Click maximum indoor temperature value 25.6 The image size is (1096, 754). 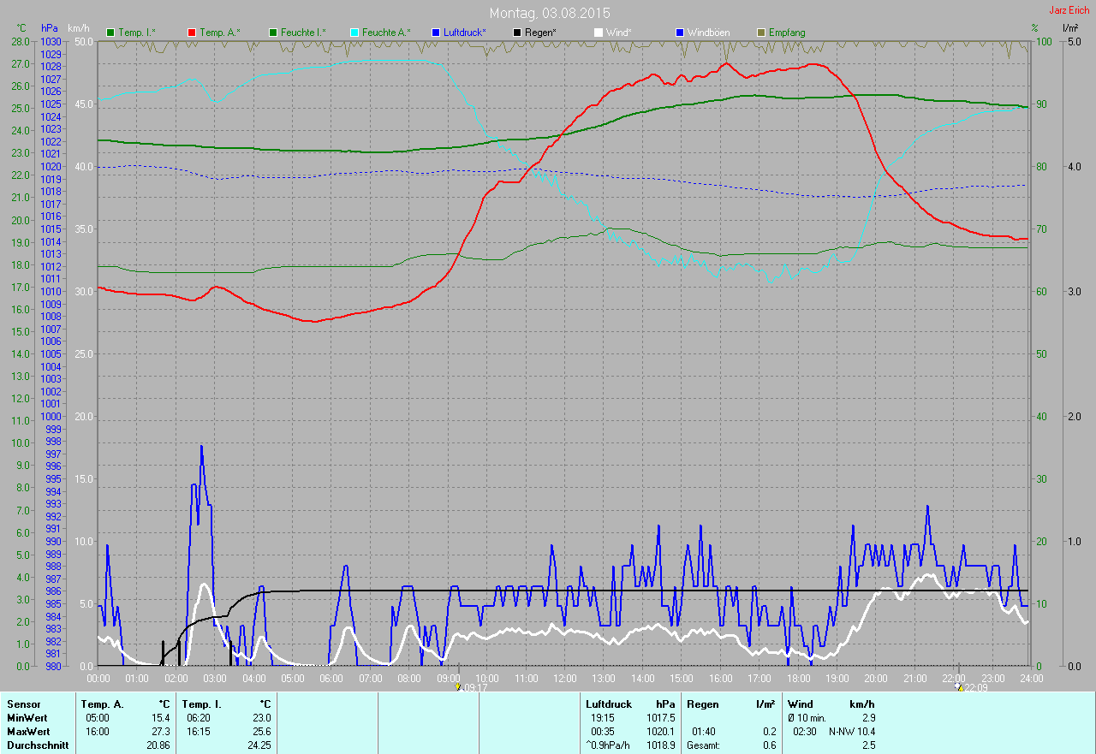(x=261, y=732)
